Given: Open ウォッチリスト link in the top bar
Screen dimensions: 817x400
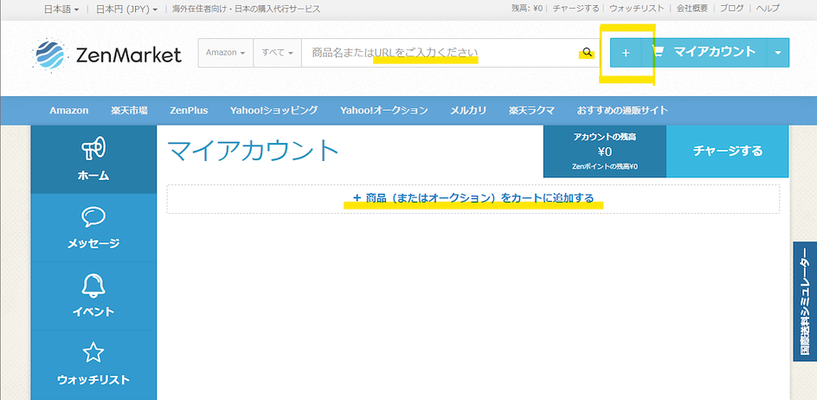Looking at the screenshot, I should click(637, 9).
